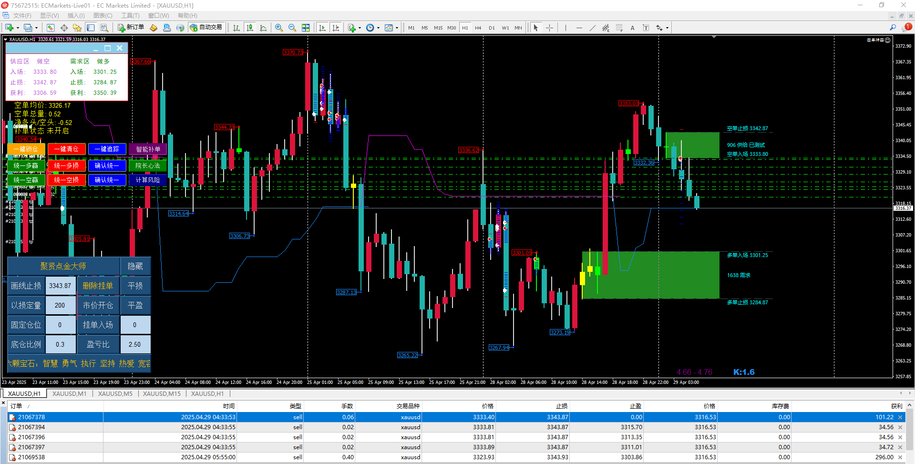Select the horizontal line tool
The height and width of the screenshot is (464, 915).
click(x=579, y=28)
